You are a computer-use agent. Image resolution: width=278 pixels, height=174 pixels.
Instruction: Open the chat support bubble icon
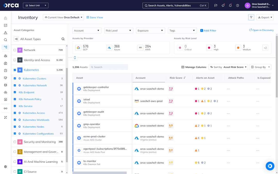(x=270, y=166)
